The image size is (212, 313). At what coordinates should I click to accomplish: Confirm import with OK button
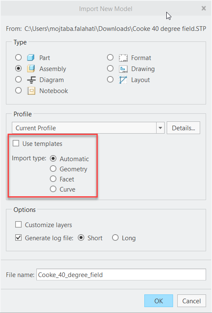click(x=159, y=301)
